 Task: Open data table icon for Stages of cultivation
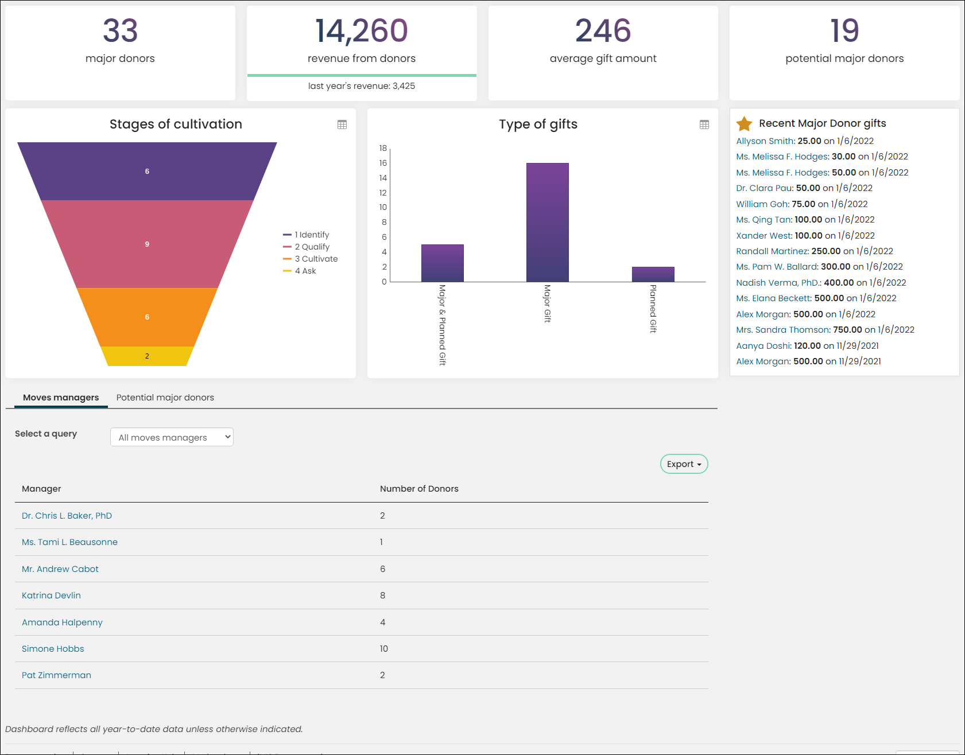(342, 124)
